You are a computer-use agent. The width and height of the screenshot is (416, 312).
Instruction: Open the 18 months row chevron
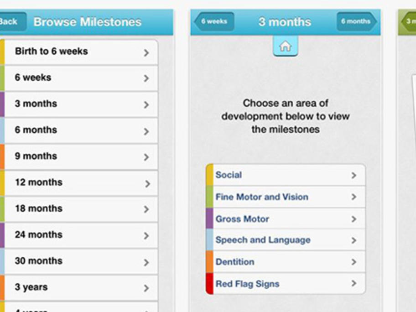146,209
